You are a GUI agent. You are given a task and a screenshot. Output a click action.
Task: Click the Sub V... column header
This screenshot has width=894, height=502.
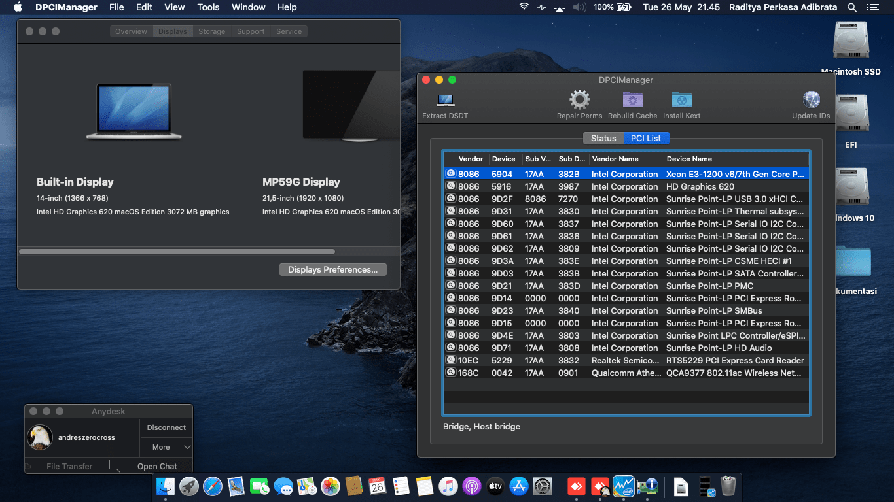coord(539,159)
